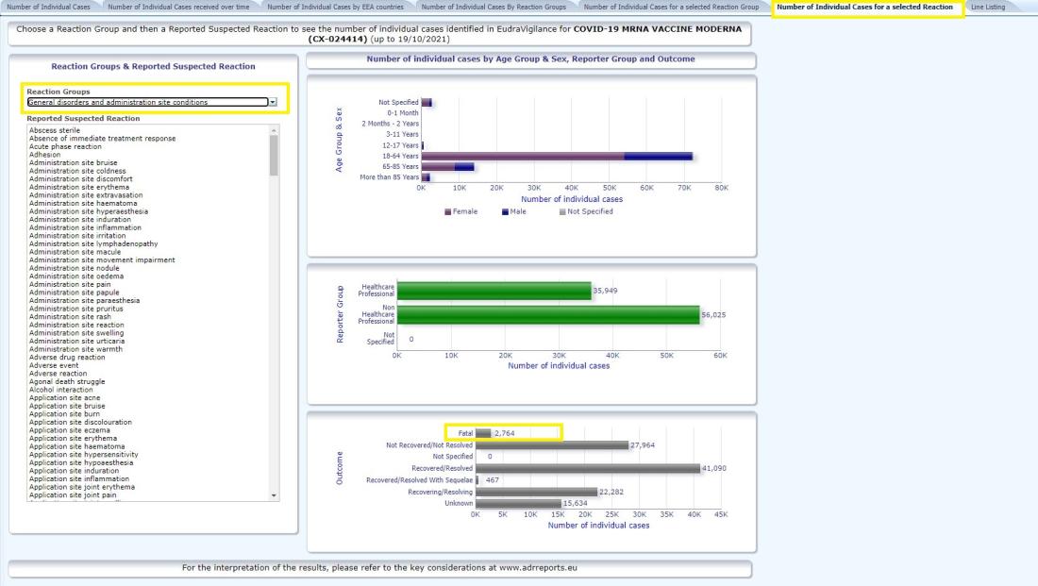Image resolution: width=1038 pixels, height=586 pixels.
Task: Click the 65-85 Years age bar
Action: [447, 167]
